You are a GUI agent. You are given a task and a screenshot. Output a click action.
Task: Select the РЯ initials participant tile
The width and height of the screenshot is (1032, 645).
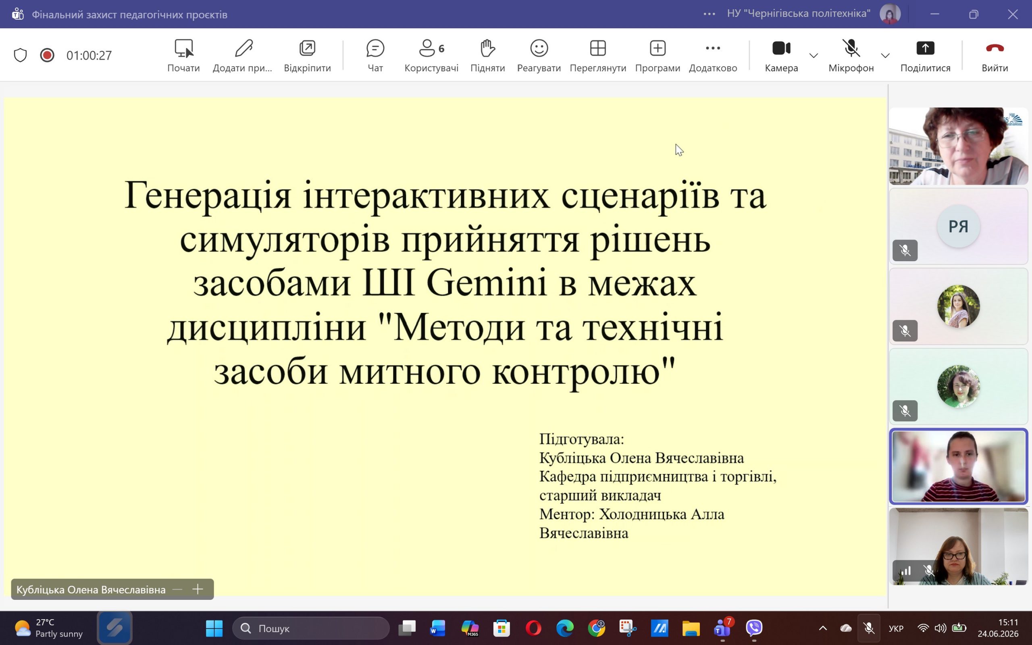pyautogui.click(x=958, y=226)
